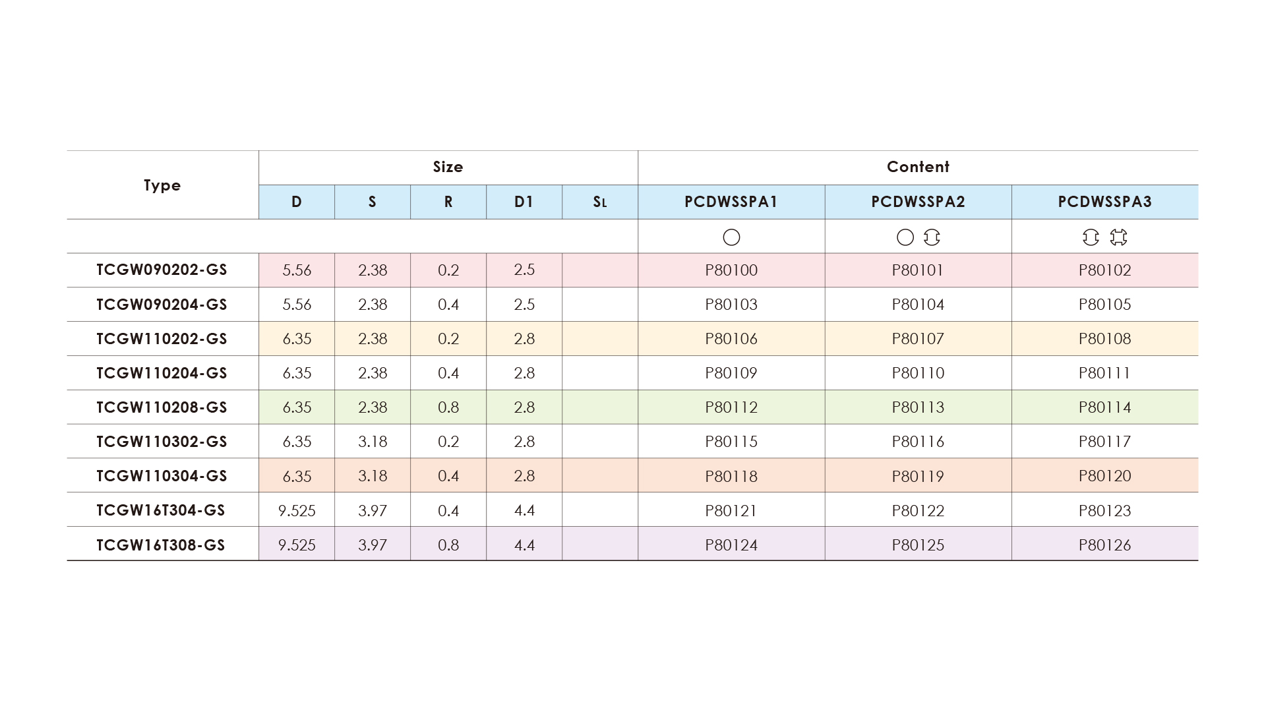Click the two-notch circle icon under PCDWSSPA3

(x=1091, y=237)
